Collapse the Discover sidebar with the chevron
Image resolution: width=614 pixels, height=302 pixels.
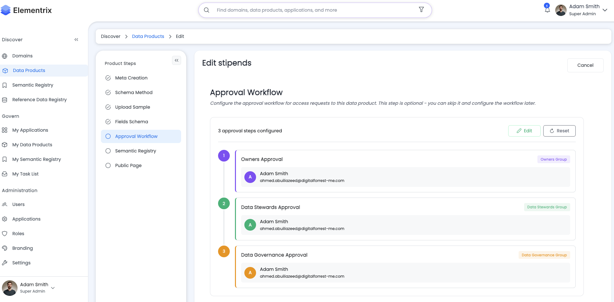76,39
